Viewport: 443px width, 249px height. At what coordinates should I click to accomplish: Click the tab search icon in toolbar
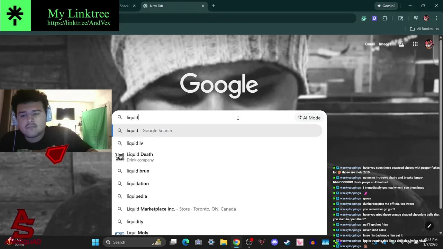(400, 18)
